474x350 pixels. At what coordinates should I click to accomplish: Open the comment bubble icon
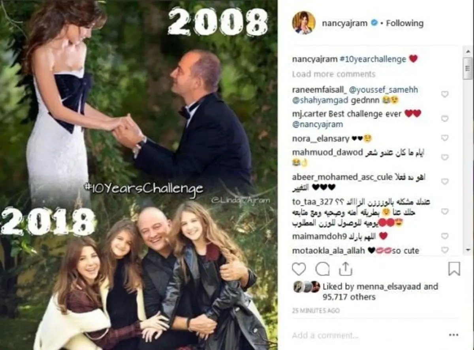[x=322, y=269]
